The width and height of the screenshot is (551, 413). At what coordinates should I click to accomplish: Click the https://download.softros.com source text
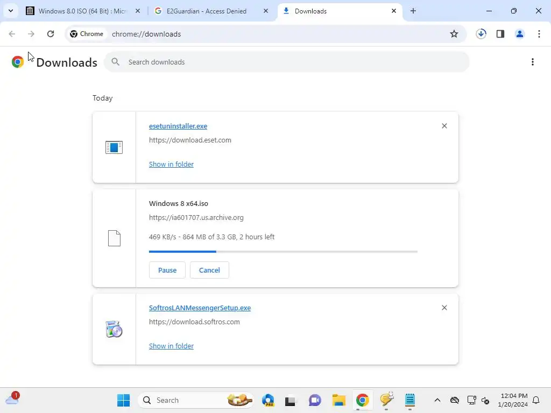(194, 322)
